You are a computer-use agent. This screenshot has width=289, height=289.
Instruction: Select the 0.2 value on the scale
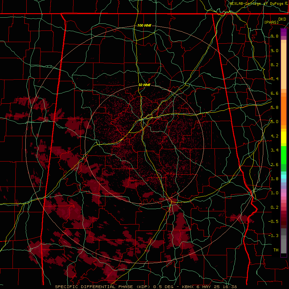pos(275,207)
